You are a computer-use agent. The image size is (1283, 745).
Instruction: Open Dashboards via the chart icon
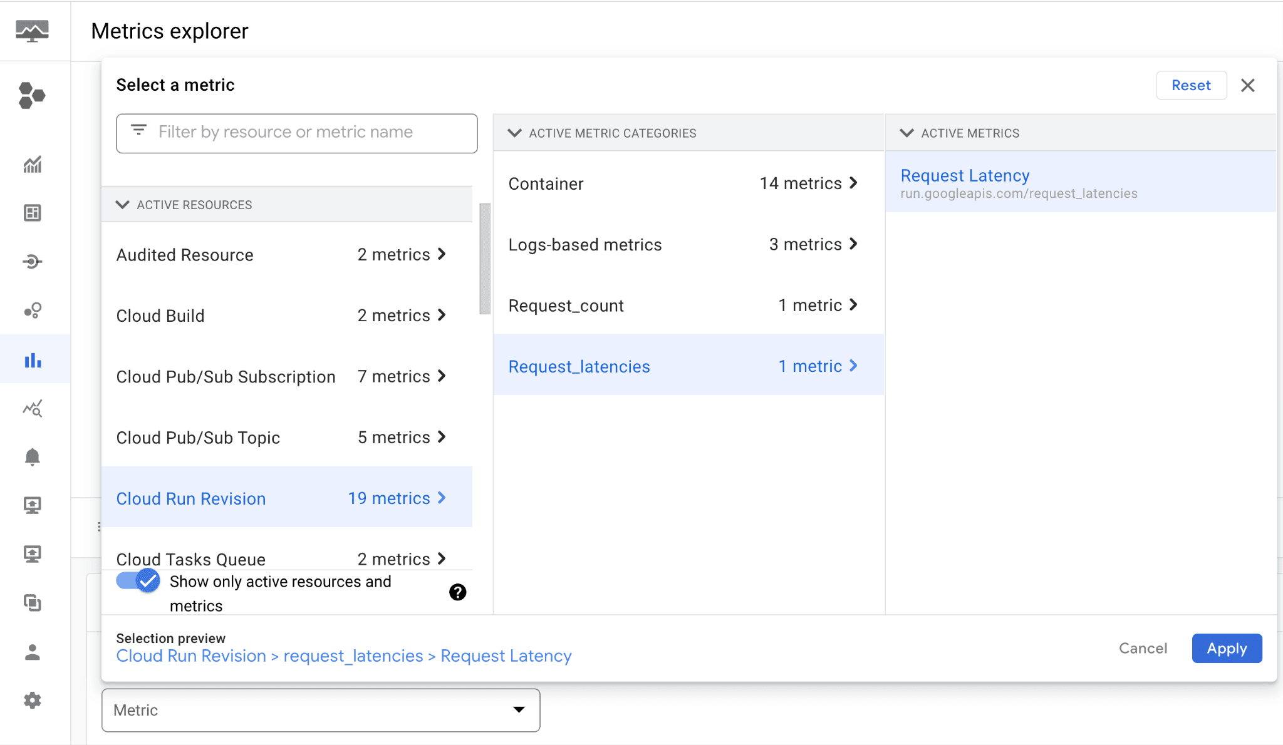click(33, 165)
